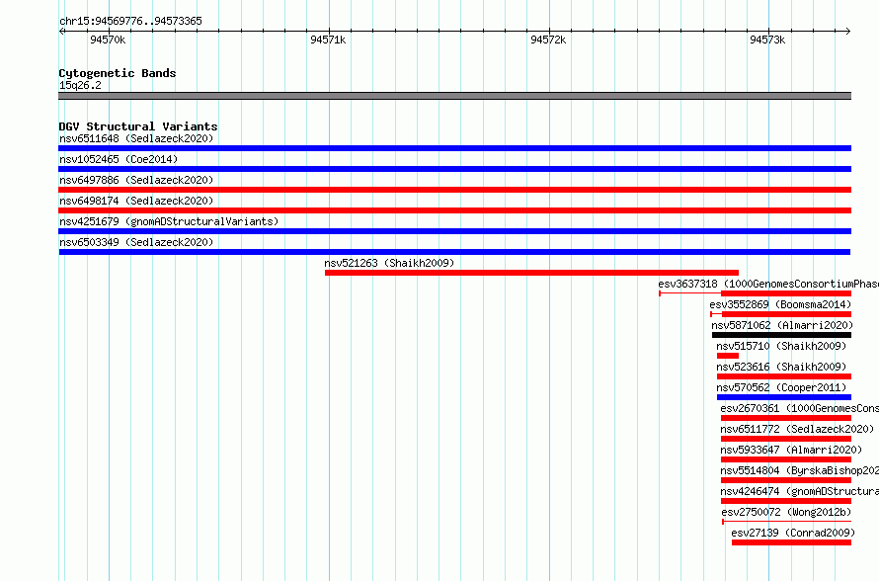
Task: Click the left arrow on the coordinate ruler
Action: [x=61, y=32]
